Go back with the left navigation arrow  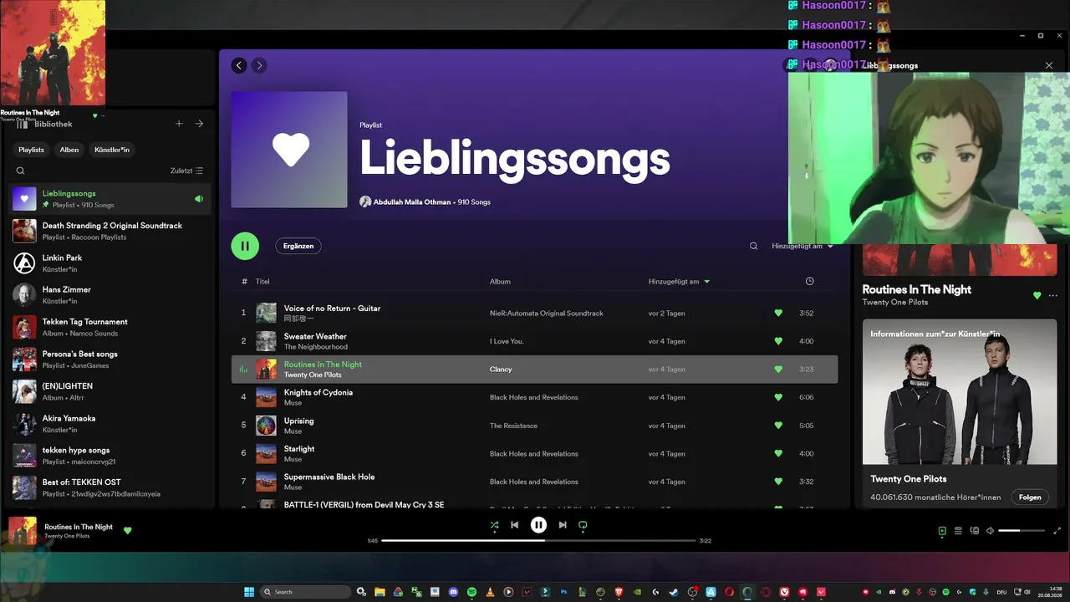[239, 65]
